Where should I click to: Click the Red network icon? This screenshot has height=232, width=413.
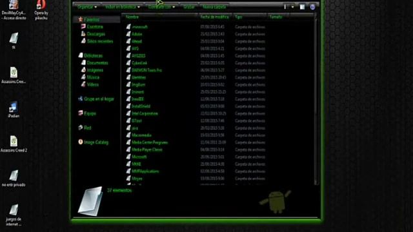[x=81, y=128]
